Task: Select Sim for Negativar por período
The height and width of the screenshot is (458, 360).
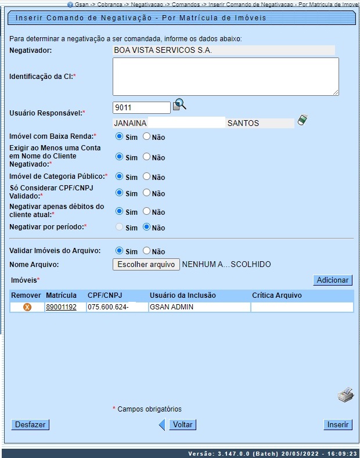Action: coord(120,228)
